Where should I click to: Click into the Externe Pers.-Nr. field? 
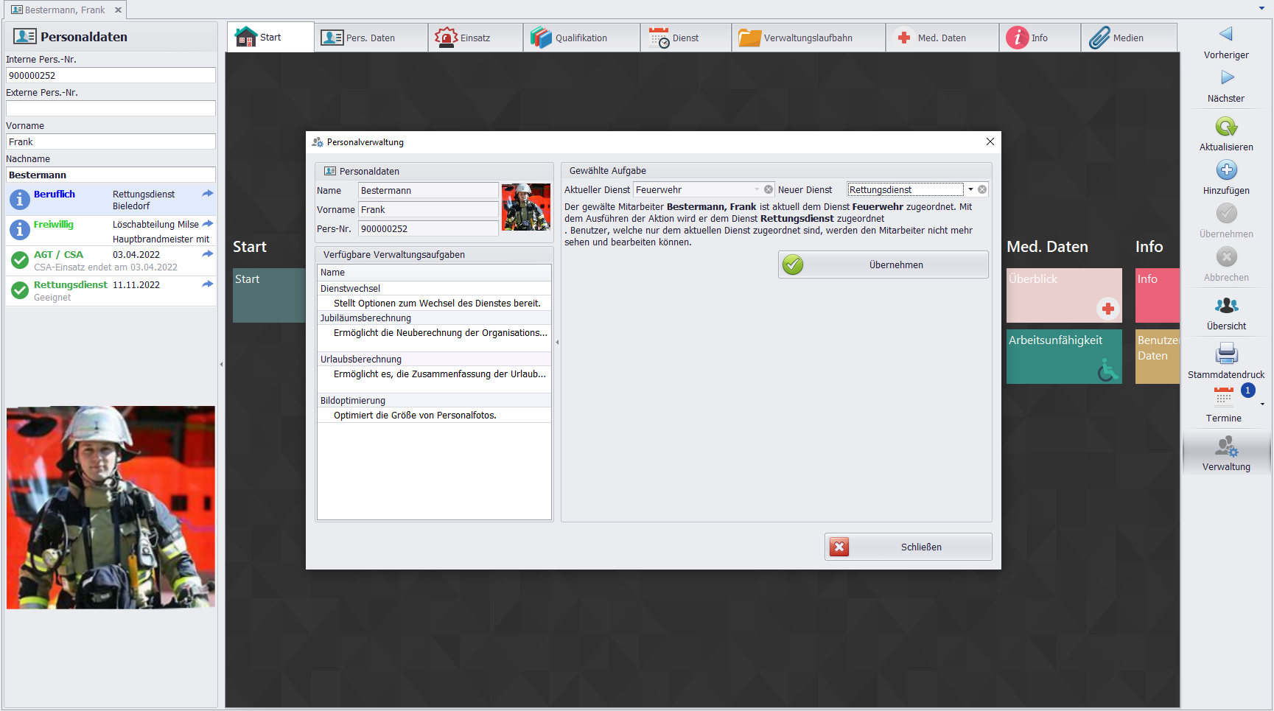(x=111, y=108)
